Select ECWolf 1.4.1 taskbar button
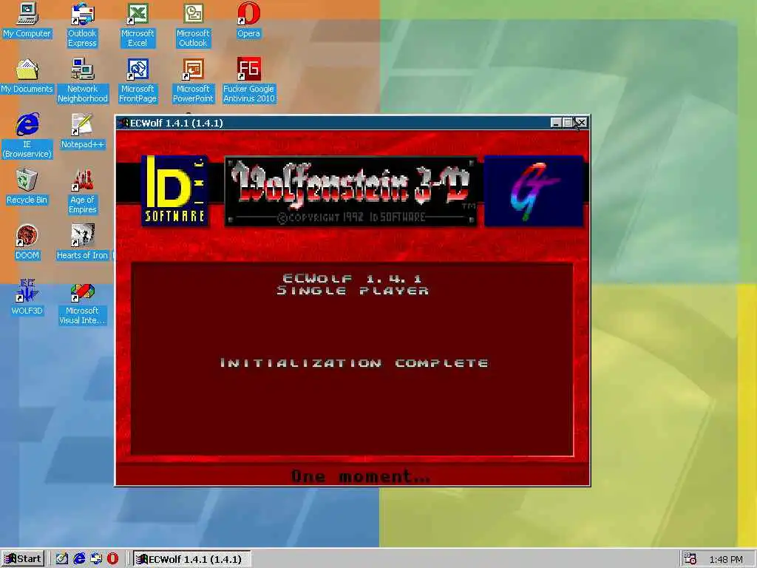Viewport: 757px width, 568px height. click(191, 559)
